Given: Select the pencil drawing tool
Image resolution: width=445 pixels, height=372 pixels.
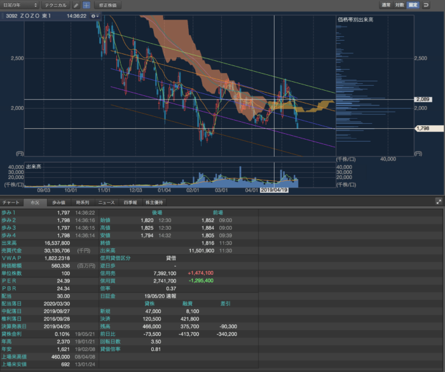Looking at the screenshot, I should pos(76,5).
